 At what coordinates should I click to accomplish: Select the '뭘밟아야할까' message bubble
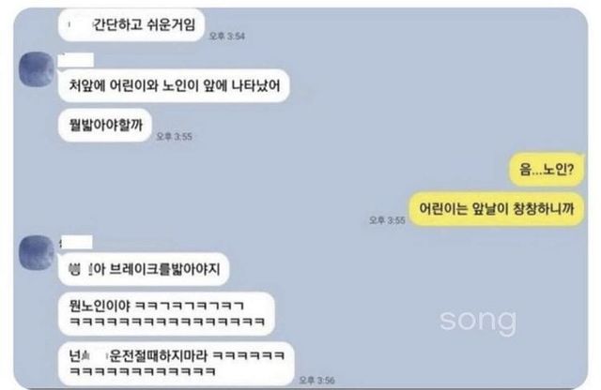pyautogui.click(x=105, y=125)
